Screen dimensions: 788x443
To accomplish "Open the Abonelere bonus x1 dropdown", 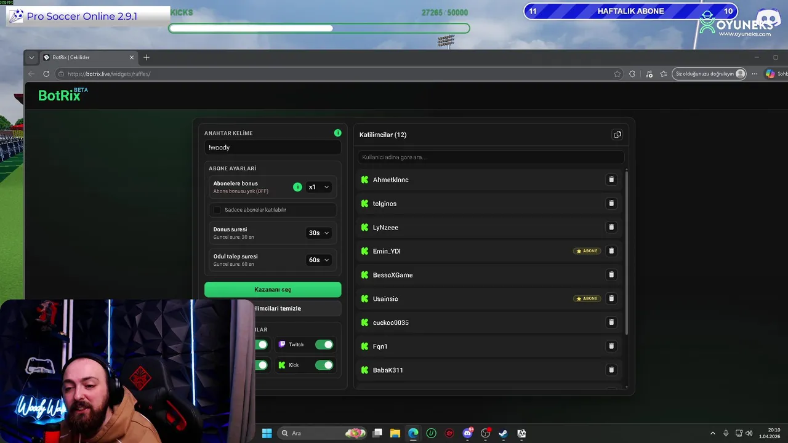I will point(319,187).
